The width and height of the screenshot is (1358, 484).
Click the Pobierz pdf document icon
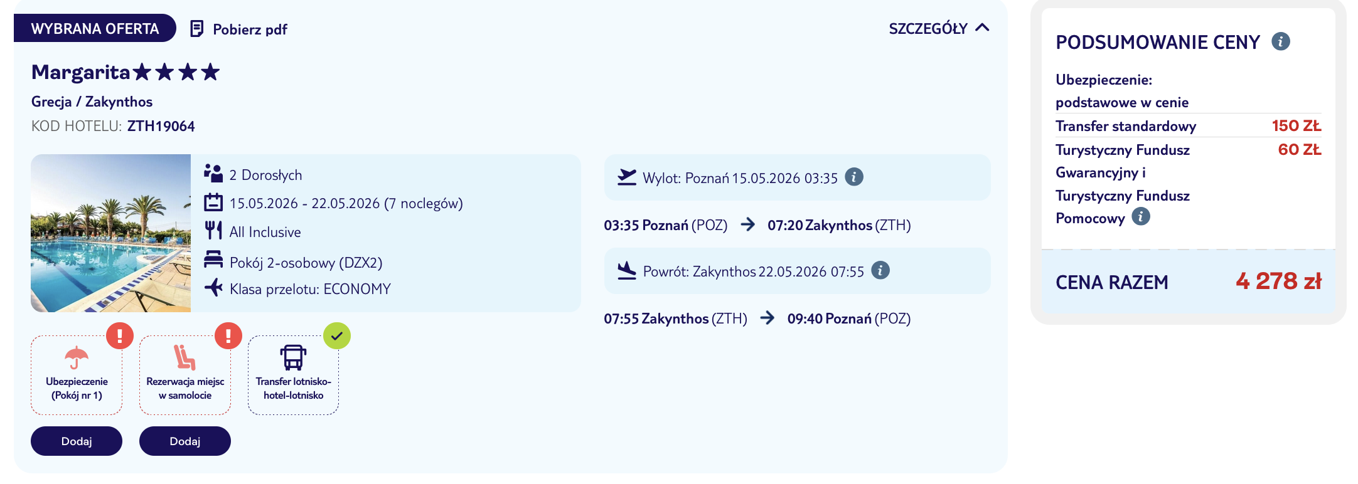point(197,29)
